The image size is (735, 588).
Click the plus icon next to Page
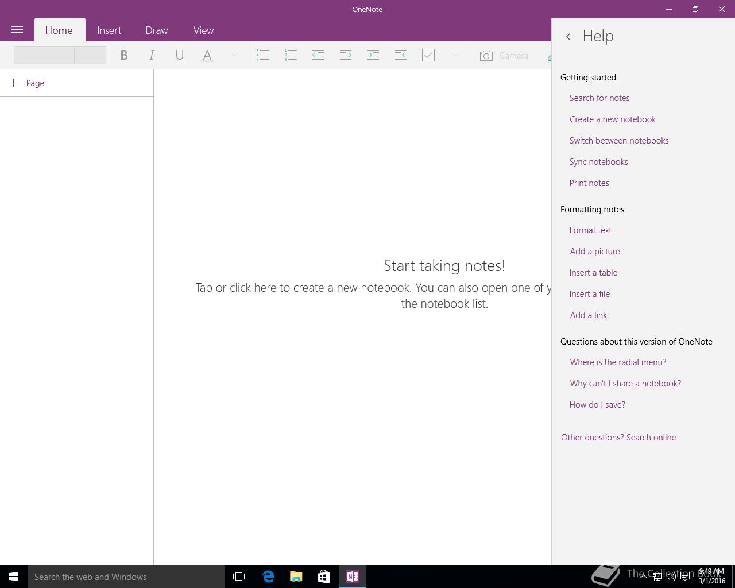click(x=14, y=83)
